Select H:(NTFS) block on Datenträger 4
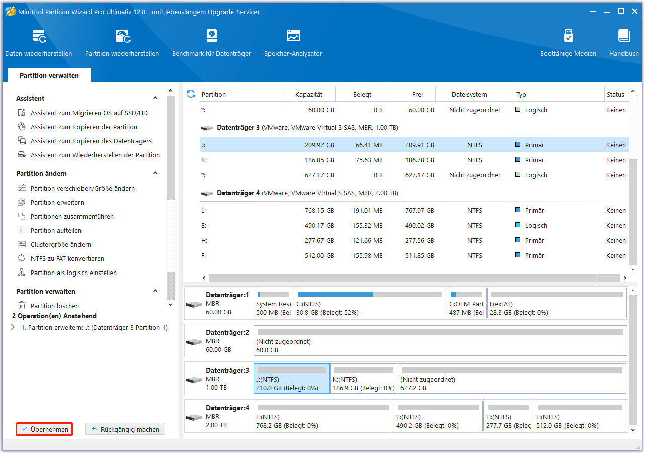The image size is (645, 454). pos(508,416)
